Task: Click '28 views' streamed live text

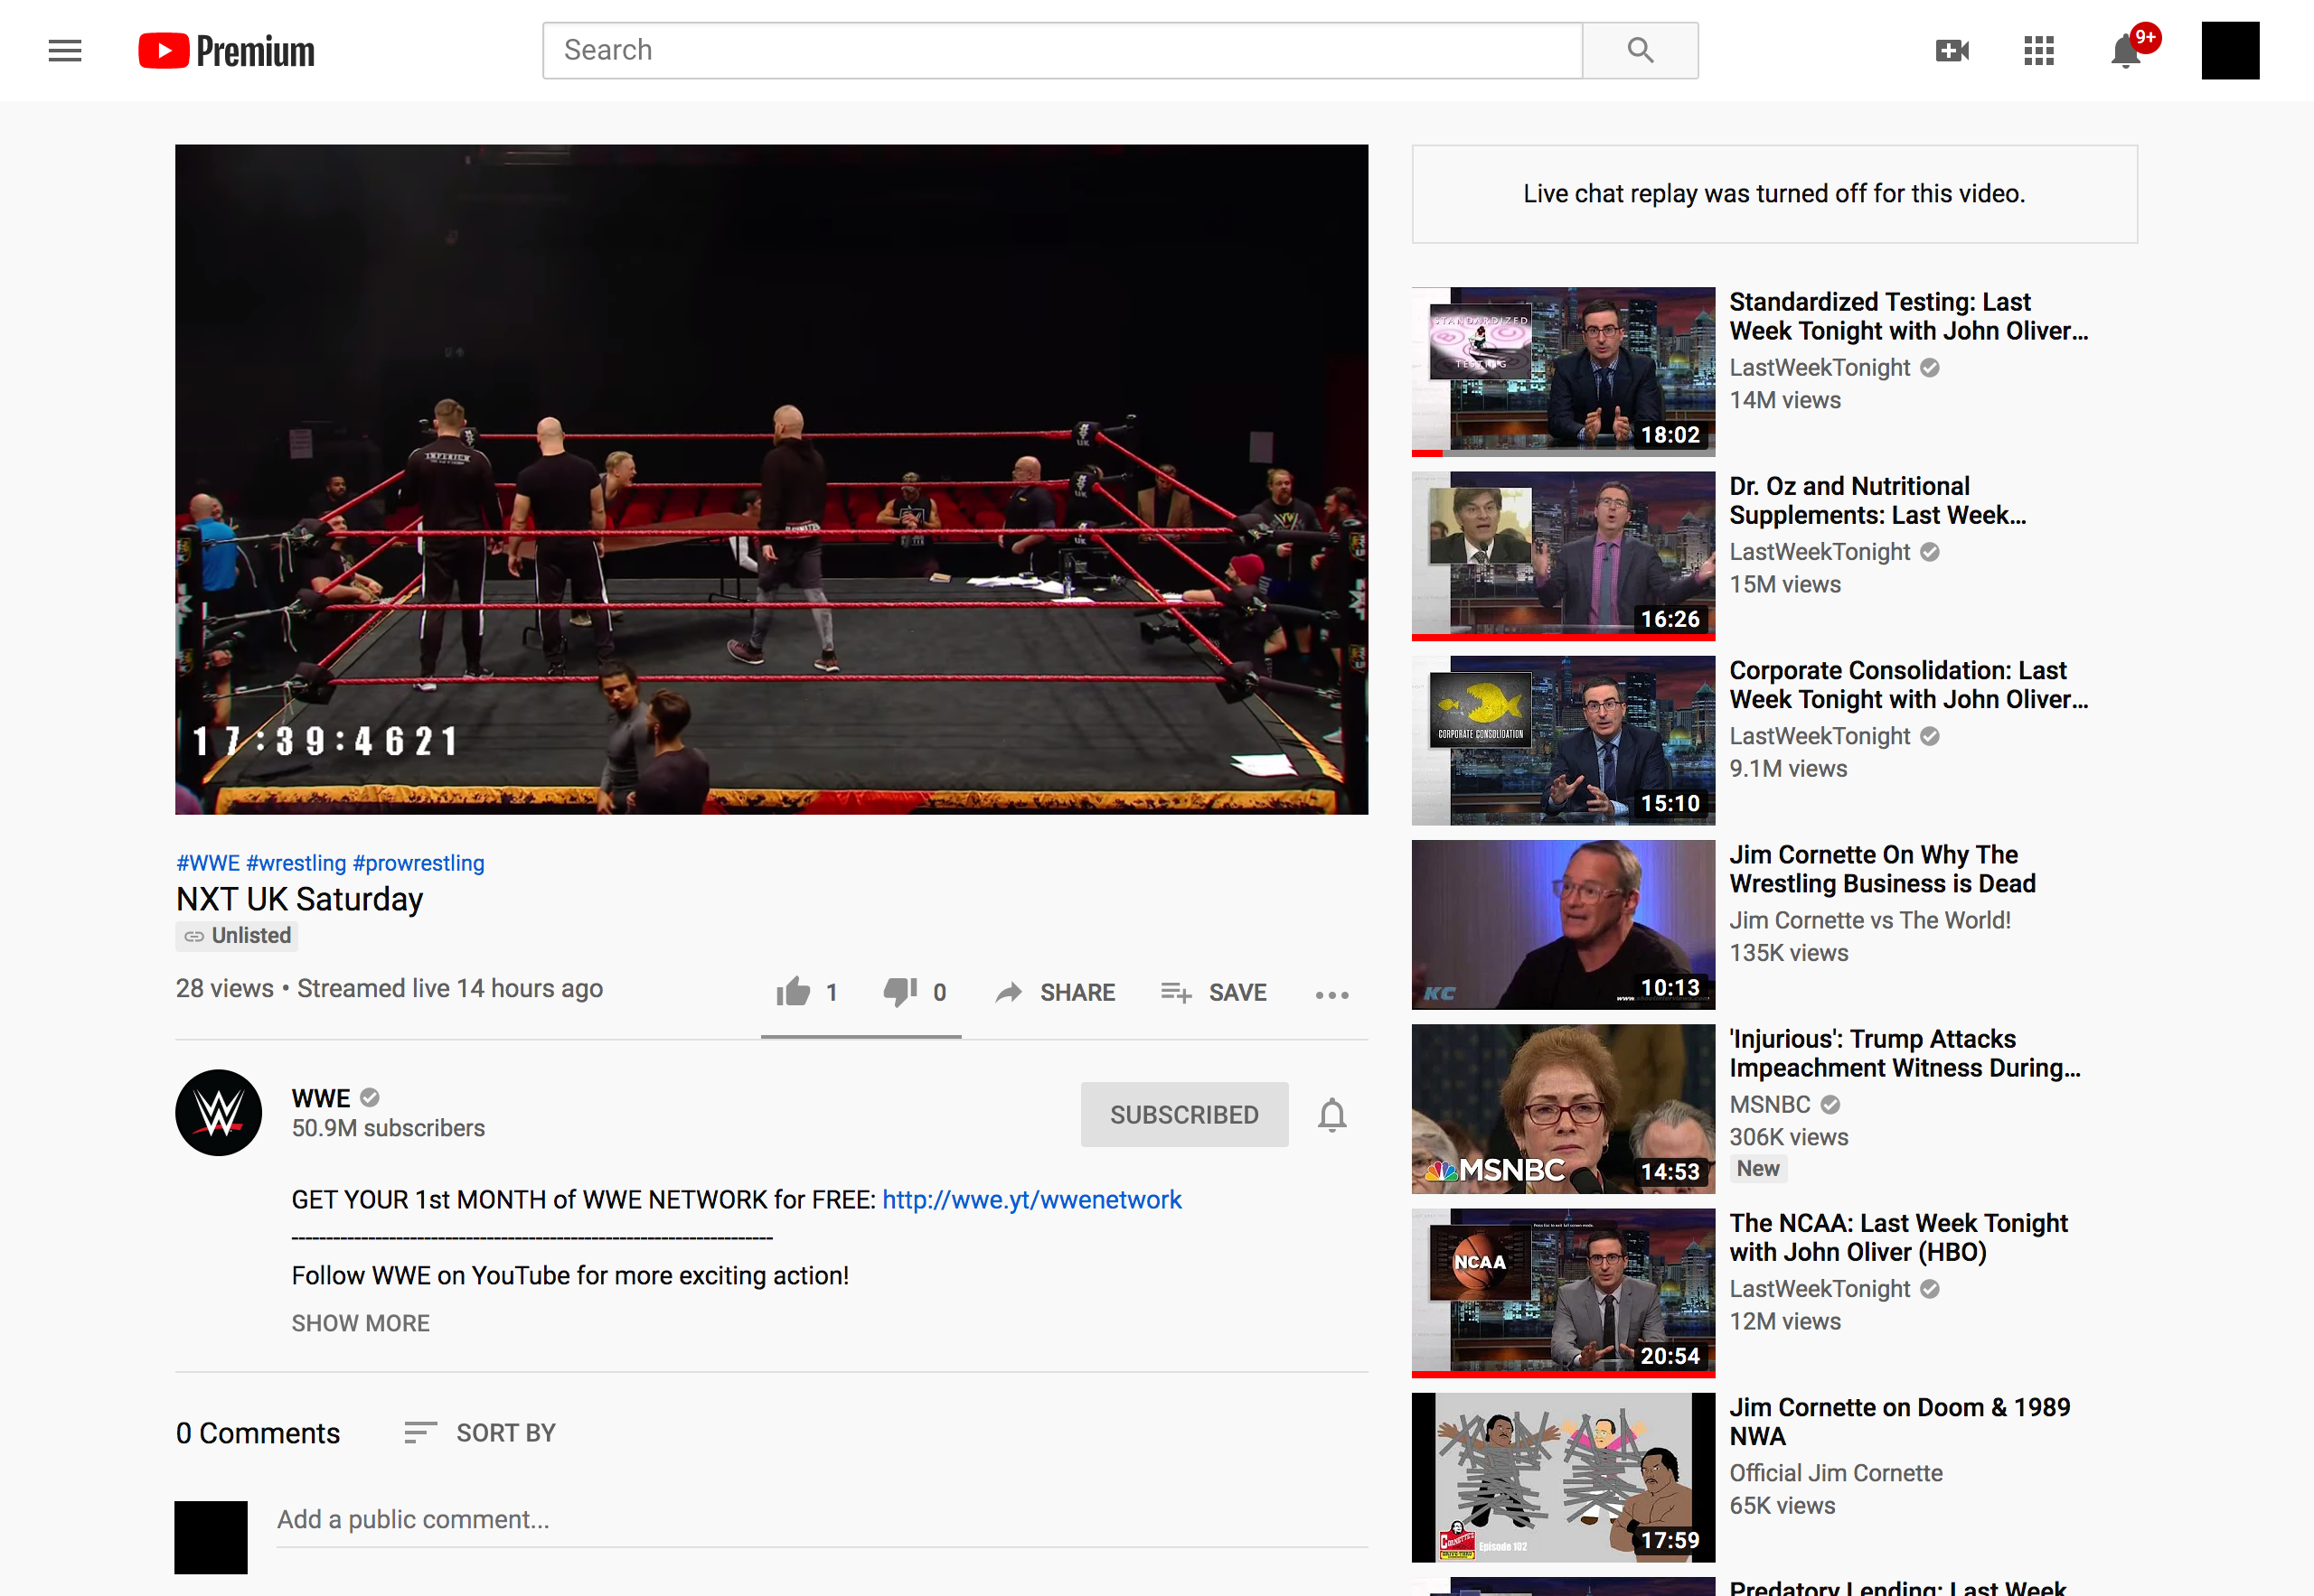Action: [390, 988]
